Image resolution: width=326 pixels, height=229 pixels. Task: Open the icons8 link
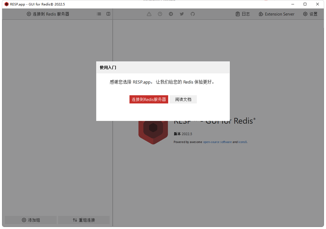tap(242, 142)
